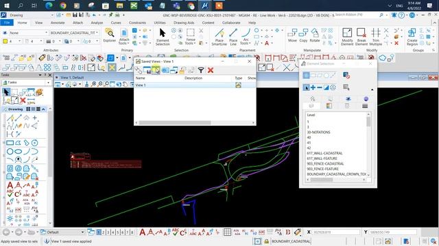
Task: Click Apply Saved View icon in Saved Views
Action: (156, 70)
